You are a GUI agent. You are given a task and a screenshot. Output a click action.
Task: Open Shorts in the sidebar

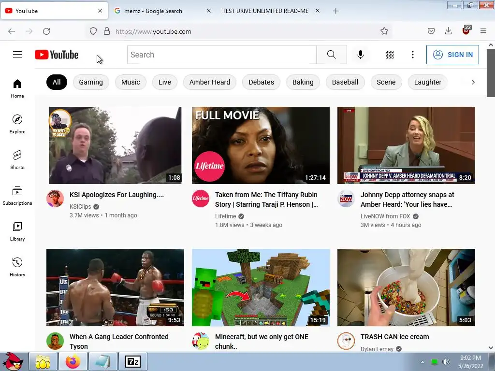click(x=17, y=160)
